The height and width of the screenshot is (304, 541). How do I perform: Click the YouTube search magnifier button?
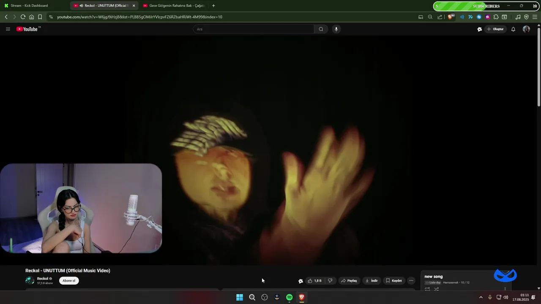tap(321, 29)
